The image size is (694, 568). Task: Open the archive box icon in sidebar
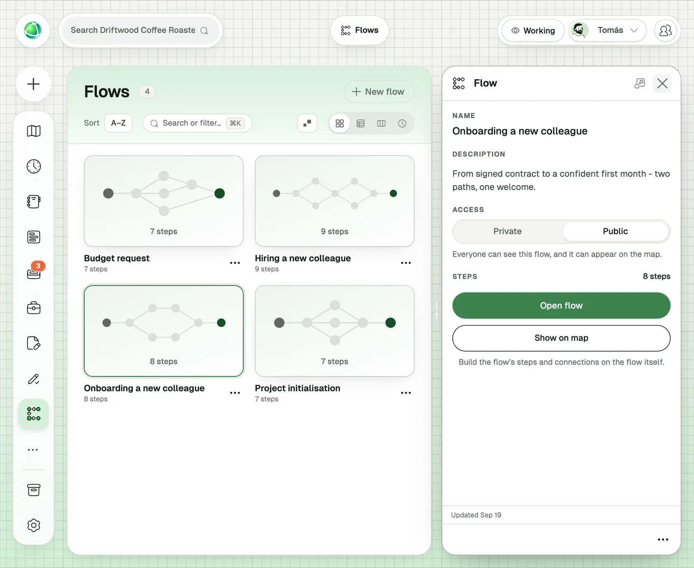[x=33, y=490]
